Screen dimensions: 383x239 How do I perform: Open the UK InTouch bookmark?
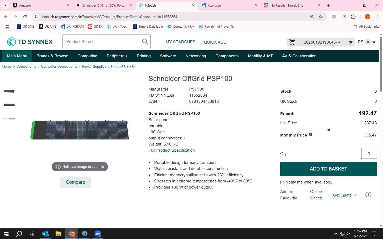tap(118, 27)
